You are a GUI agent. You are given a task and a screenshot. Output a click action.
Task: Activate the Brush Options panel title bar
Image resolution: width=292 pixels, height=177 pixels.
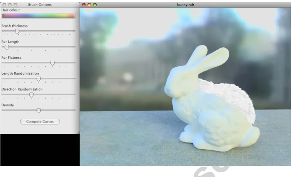40,5
